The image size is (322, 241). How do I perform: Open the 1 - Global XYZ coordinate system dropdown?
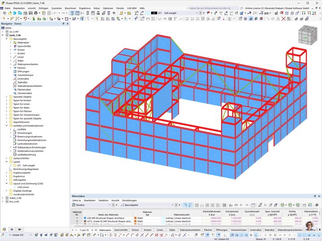pos(31,235)
